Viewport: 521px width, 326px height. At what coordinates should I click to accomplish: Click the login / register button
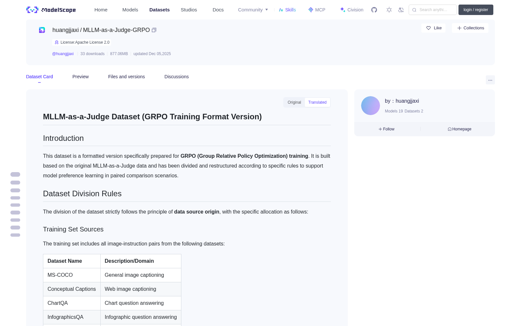[476, 10]
